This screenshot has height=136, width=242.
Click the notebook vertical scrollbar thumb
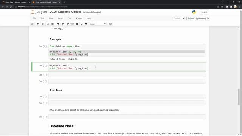pyautogui.click(x=239, y=97)
